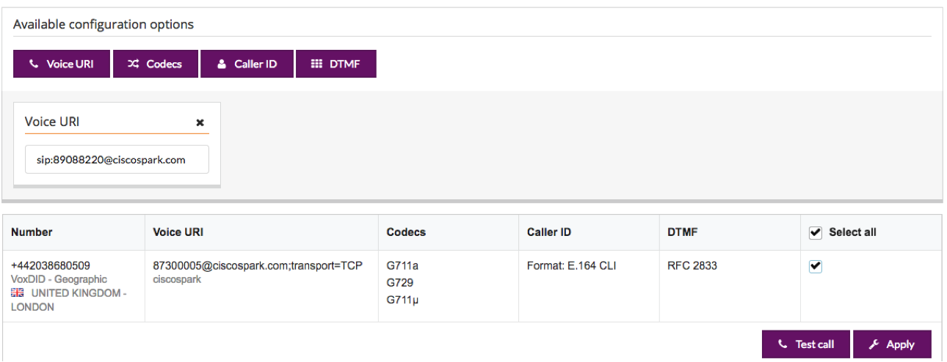Viewport: 947px width, 362px height.
Task: Click the wrench icon on Apply button
Action: point(874,344)
